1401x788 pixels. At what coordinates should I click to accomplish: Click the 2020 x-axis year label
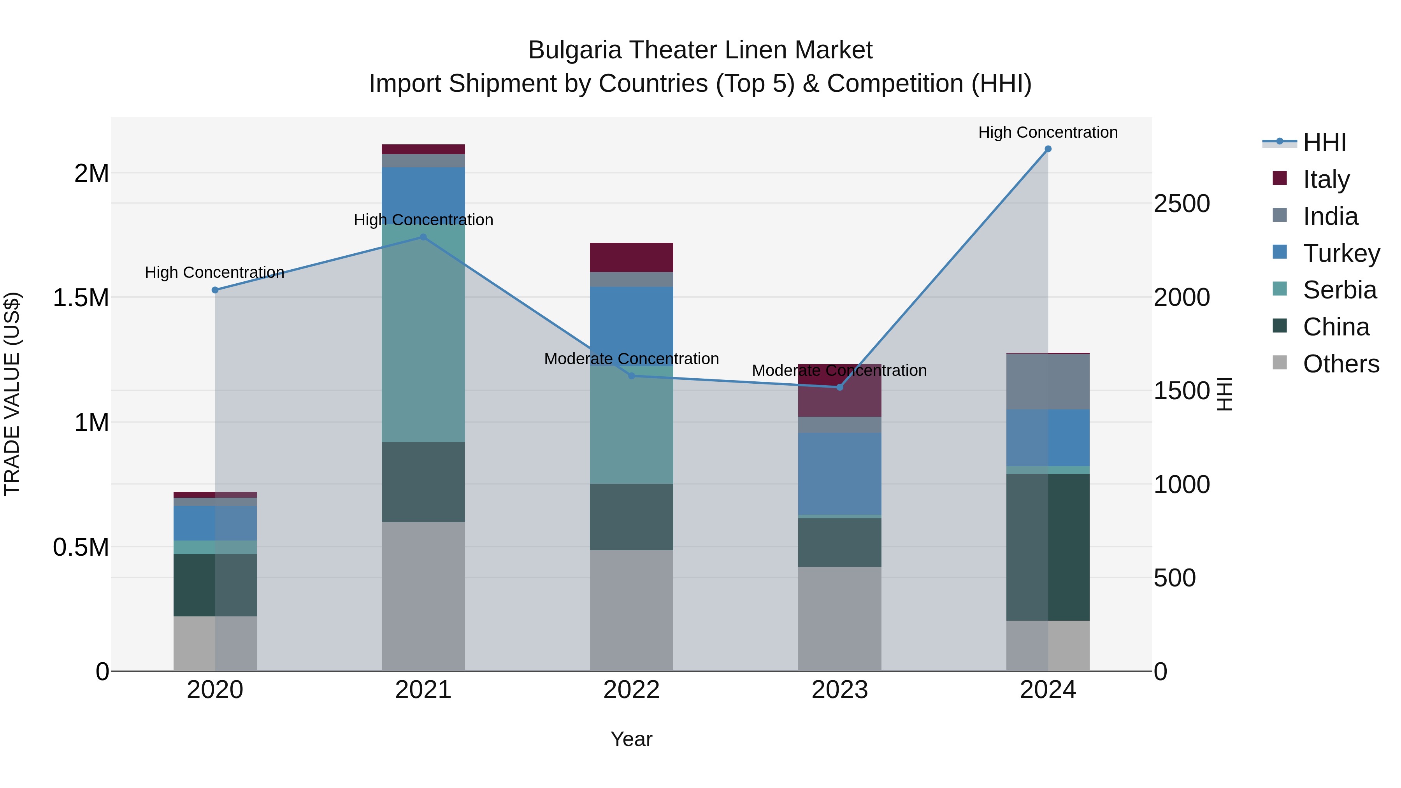pos(215,690)
